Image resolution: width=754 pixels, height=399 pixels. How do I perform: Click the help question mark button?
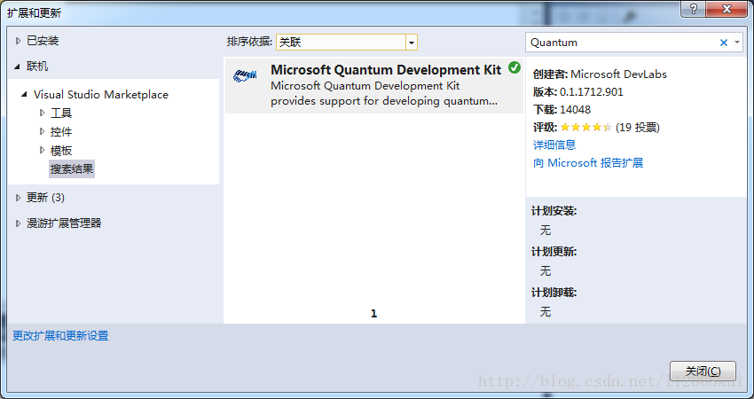tap(694, 9)
